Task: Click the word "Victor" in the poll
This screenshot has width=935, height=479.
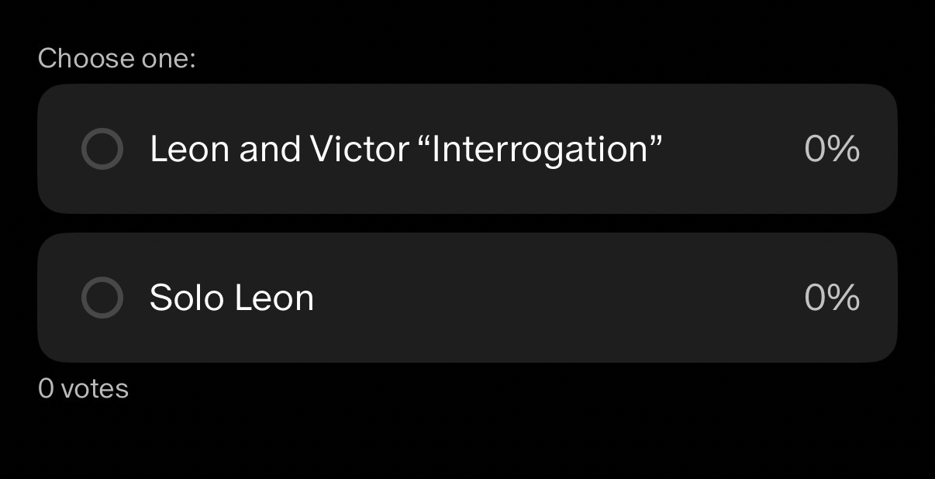Action: coord(359,149)
